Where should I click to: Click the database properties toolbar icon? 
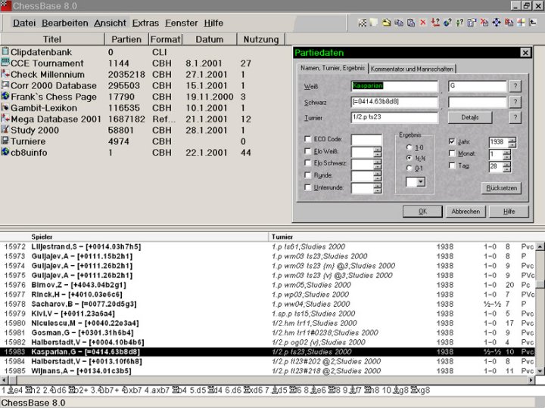pos(472,23)
